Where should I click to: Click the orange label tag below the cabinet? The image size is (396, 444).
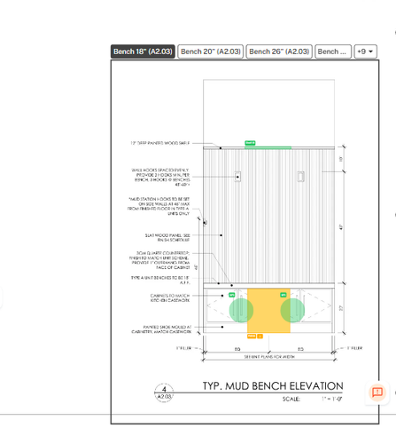252,337
